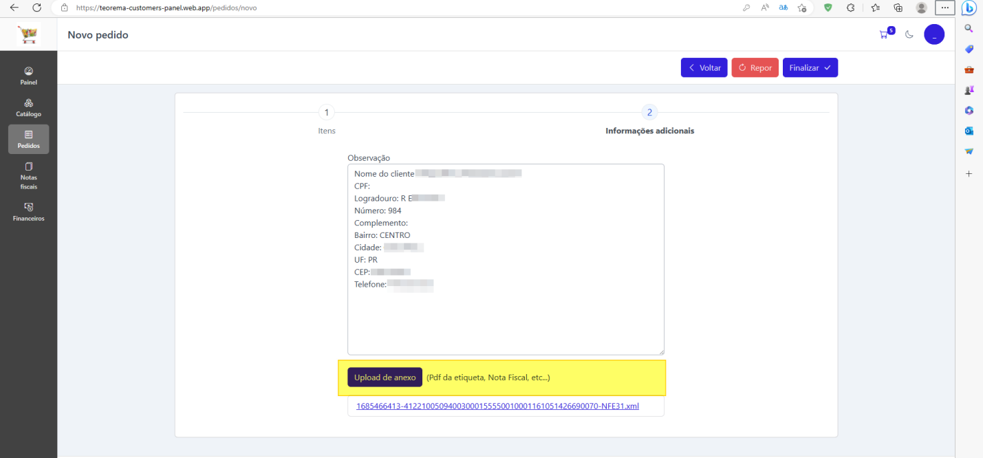Click the Número: 984 line
Viewport: 983px width, 458px height.
tap(378, 210)
